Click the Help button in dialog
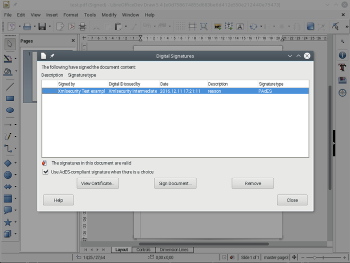The height and width of the screenshot is (263, 350). (x=58, y=200)
